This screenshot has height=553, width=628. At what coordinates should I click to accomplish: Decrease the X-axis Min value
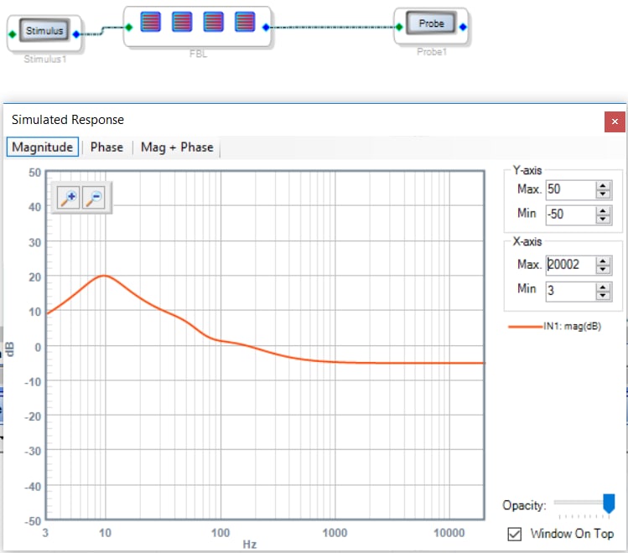pyautogui.click(x=603, y=295)
